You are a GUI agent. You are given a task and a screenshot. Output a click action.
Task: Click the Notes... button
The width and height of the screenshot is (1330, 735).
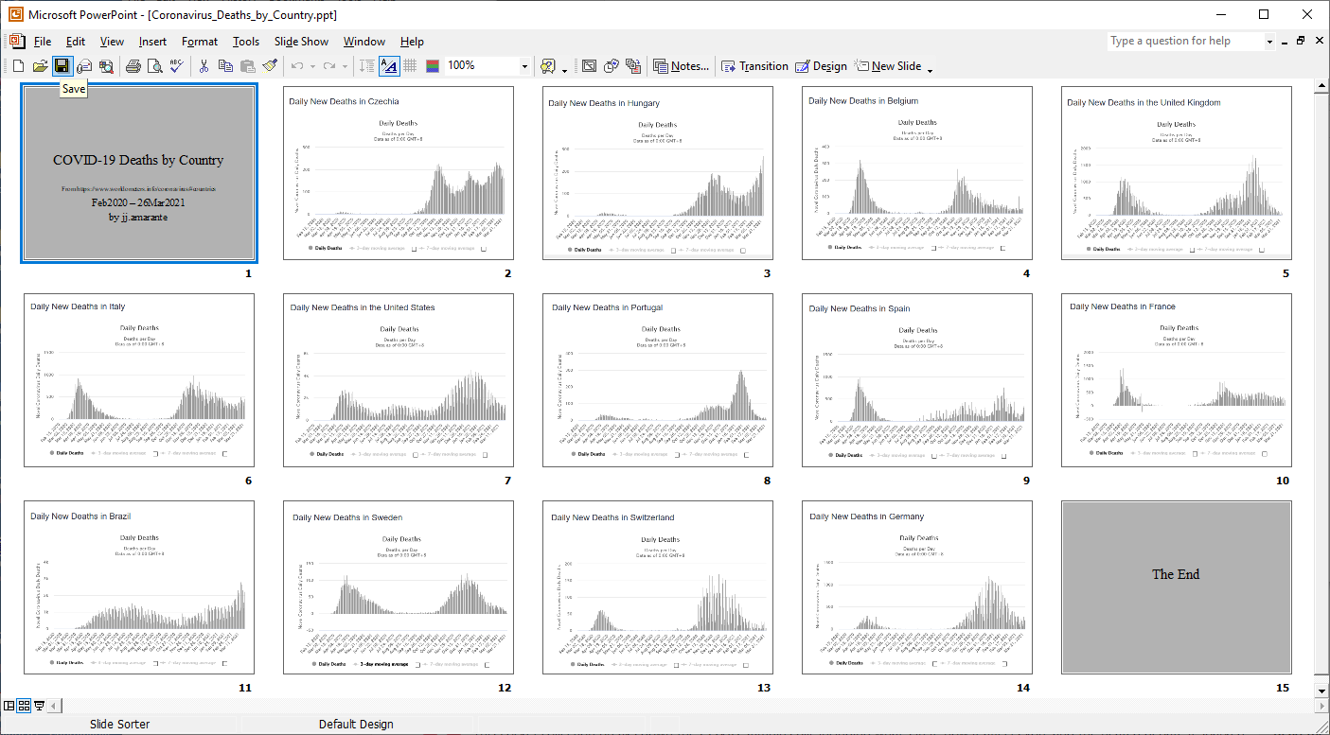pyautogui.click(x=681, y=66)
